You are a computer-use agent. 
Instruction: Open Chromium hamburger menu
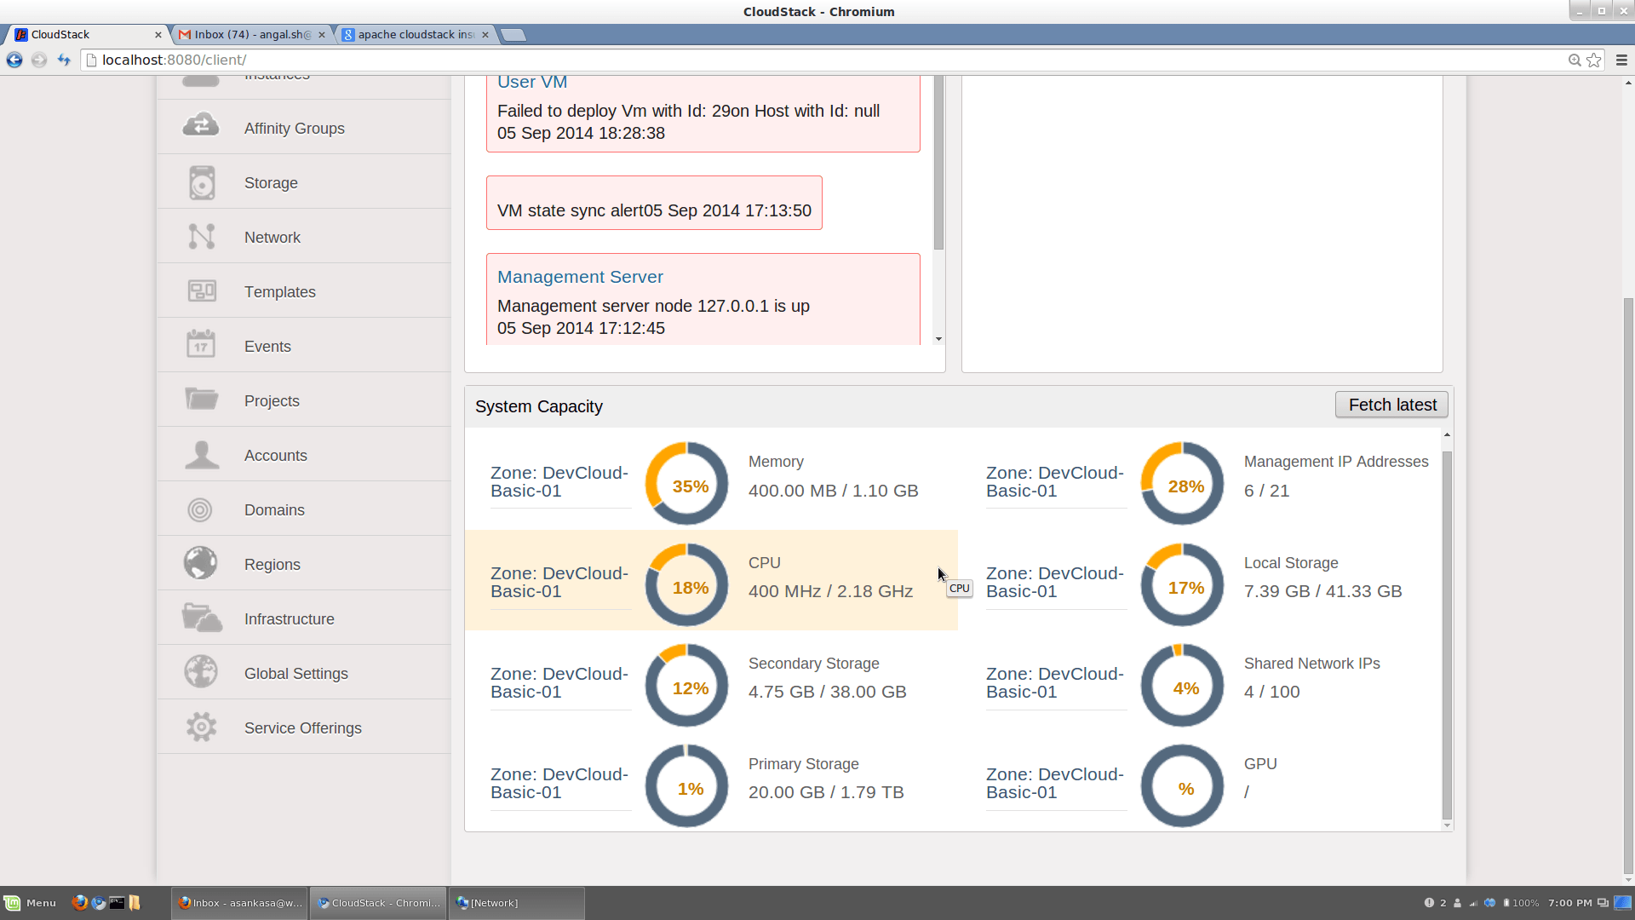1621,60
